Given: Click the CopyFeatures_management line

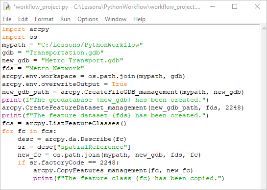Looking at the screenshot, I should pyautogui.click(x=113, y=170).
